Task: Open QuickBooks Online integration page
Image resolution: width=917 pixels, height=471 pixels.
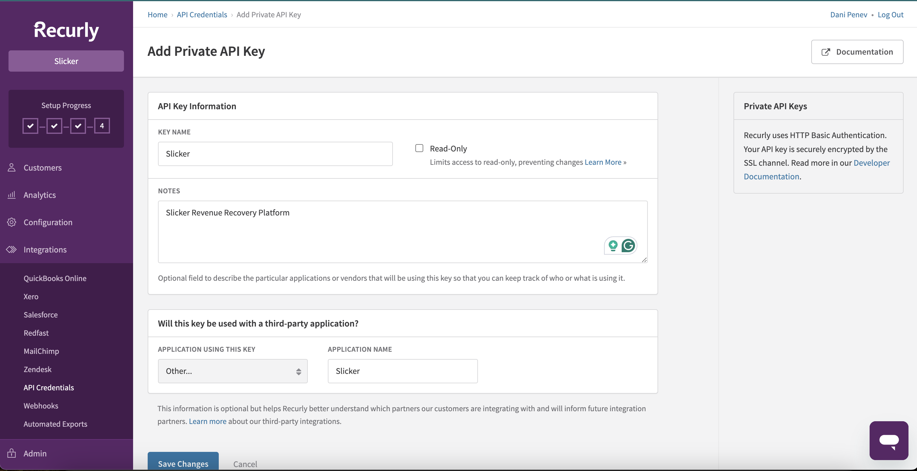Action: pos(55,278)
